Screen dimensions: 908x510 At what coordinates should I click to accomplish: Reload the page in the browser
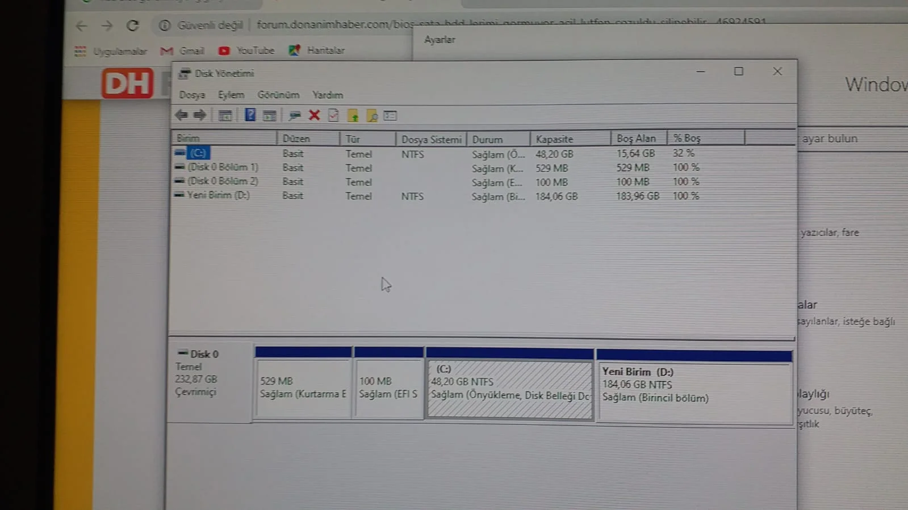point(132,26)
